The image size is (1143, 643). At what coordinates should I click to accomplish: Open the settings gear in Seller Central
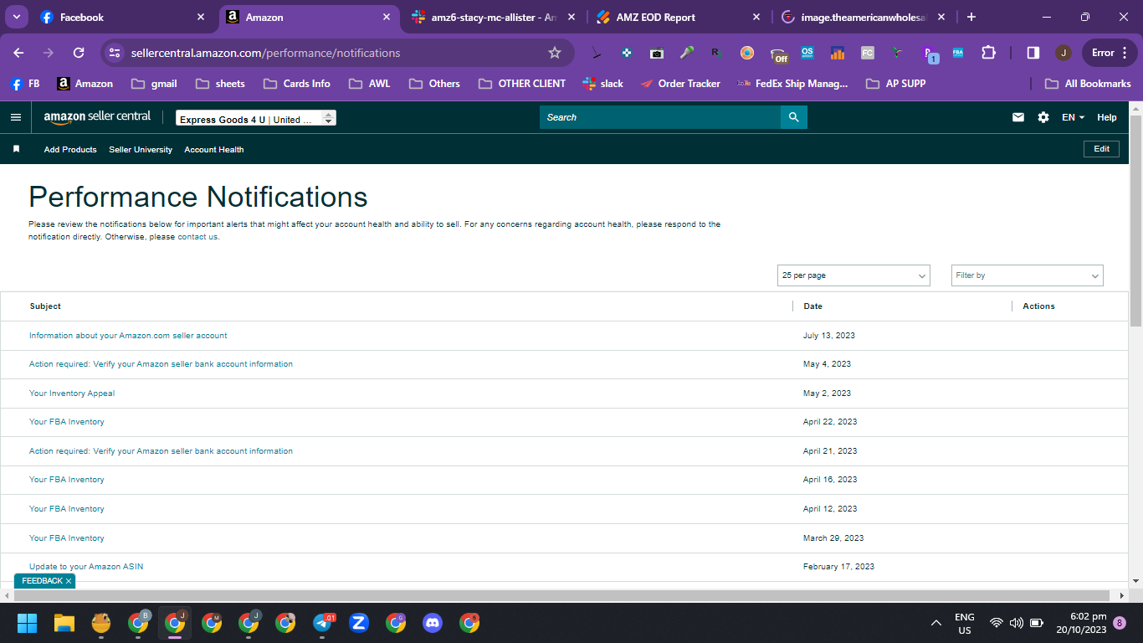tap(1043, 117)
